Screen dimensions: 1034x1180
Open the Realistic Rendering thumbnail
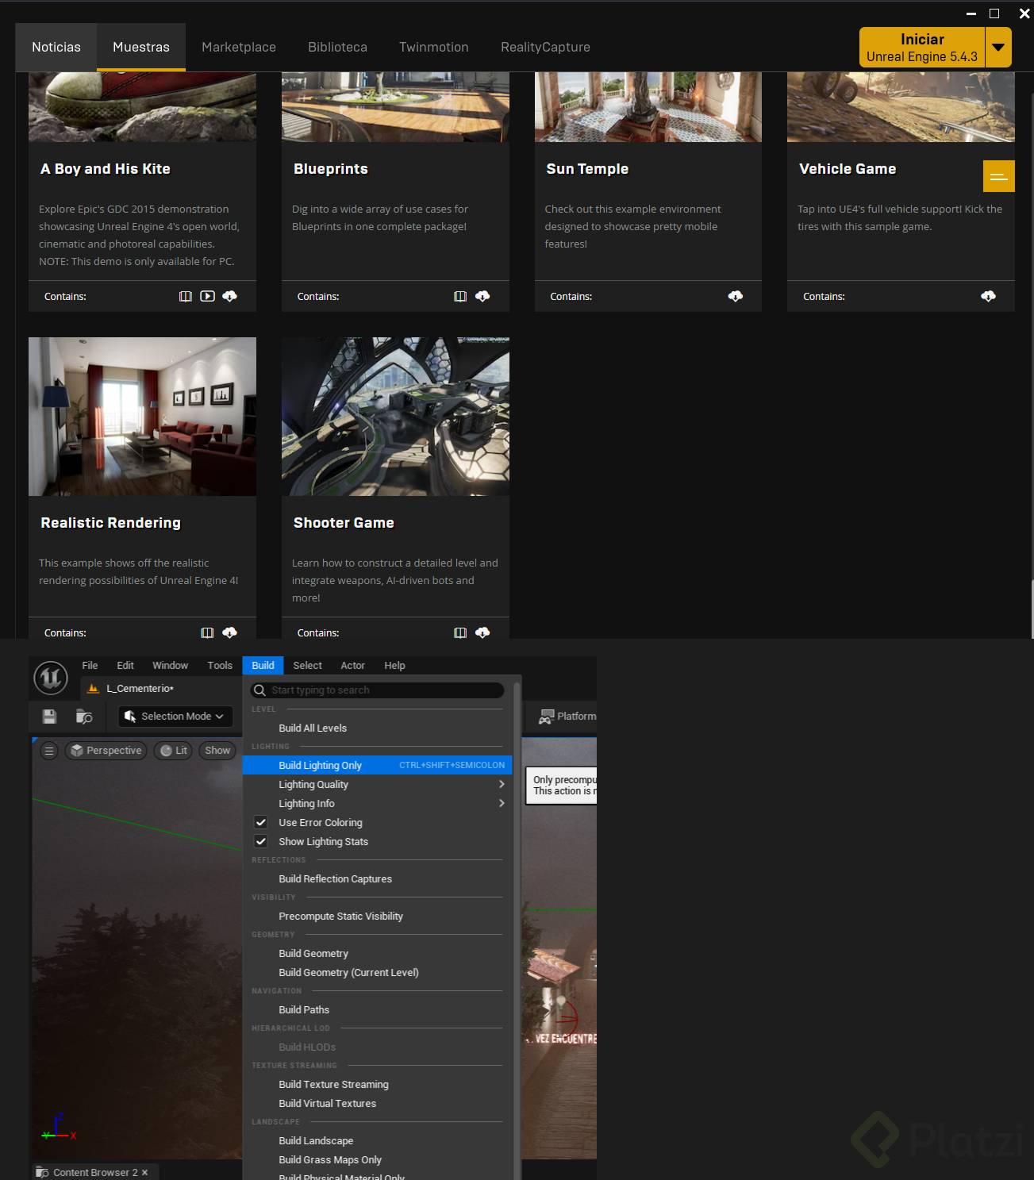[x=142, y=417]
